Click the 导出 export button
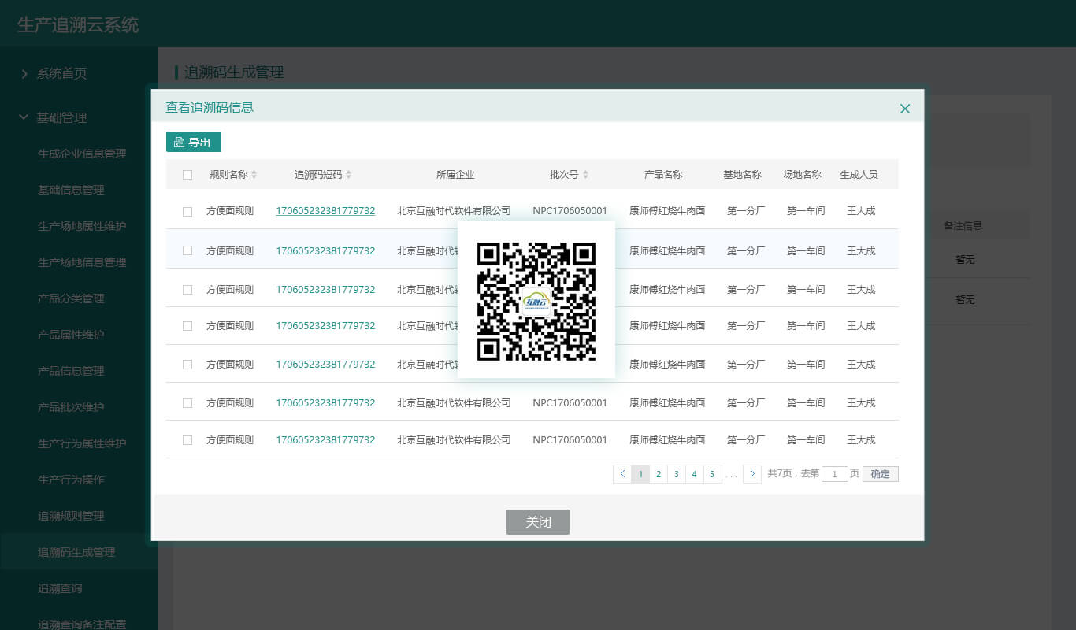Screen dimensions: 1076x630 pyautogui.click(x=194, y=143)
